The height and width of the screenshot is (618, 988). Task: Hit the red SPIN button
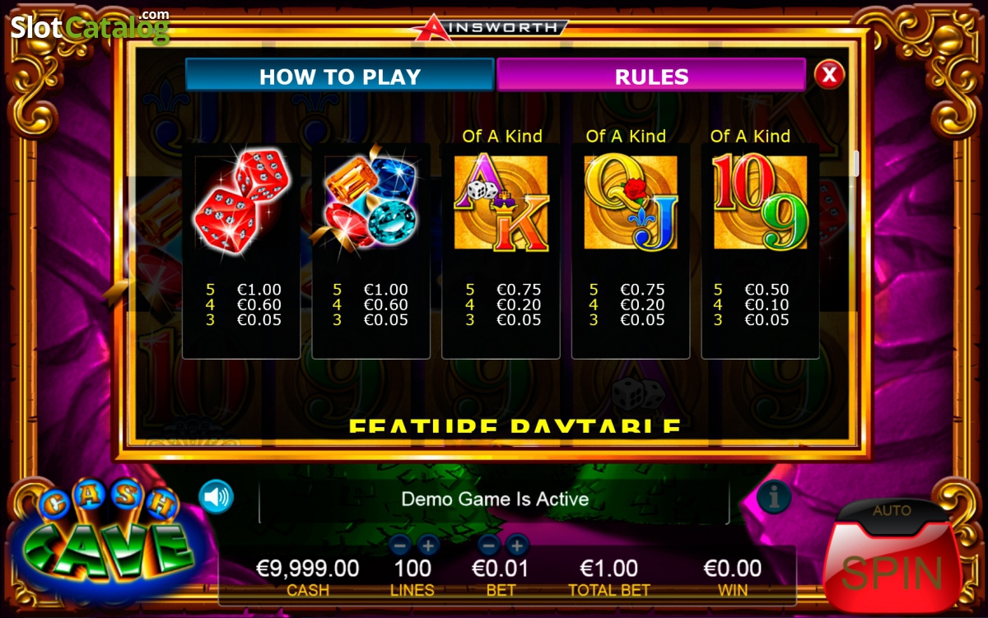[892, 570]
